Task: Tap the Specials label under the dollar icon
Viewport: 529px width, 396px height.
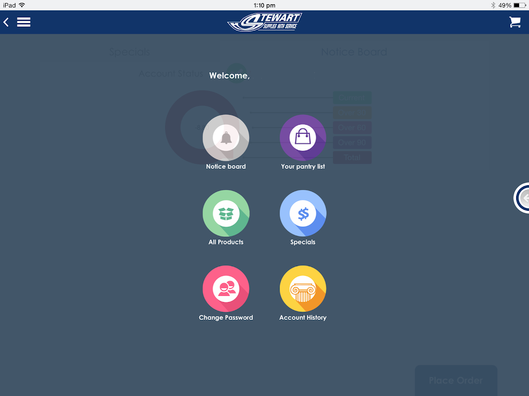Action: (302, 242)
